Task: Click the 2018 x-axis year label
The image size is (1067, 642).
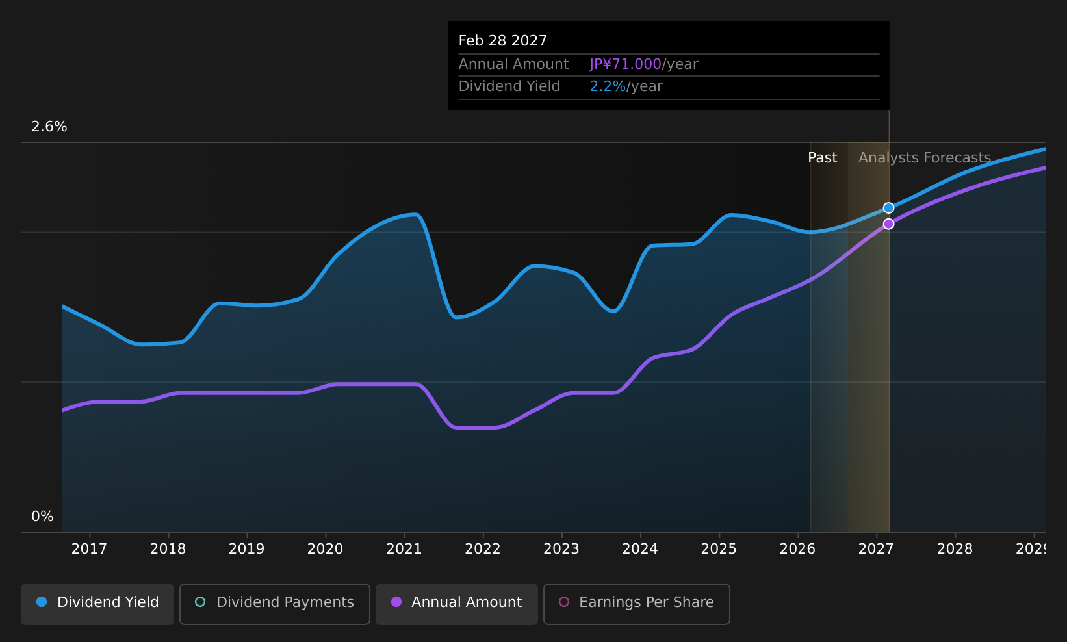Action: [x=168, y=549]
